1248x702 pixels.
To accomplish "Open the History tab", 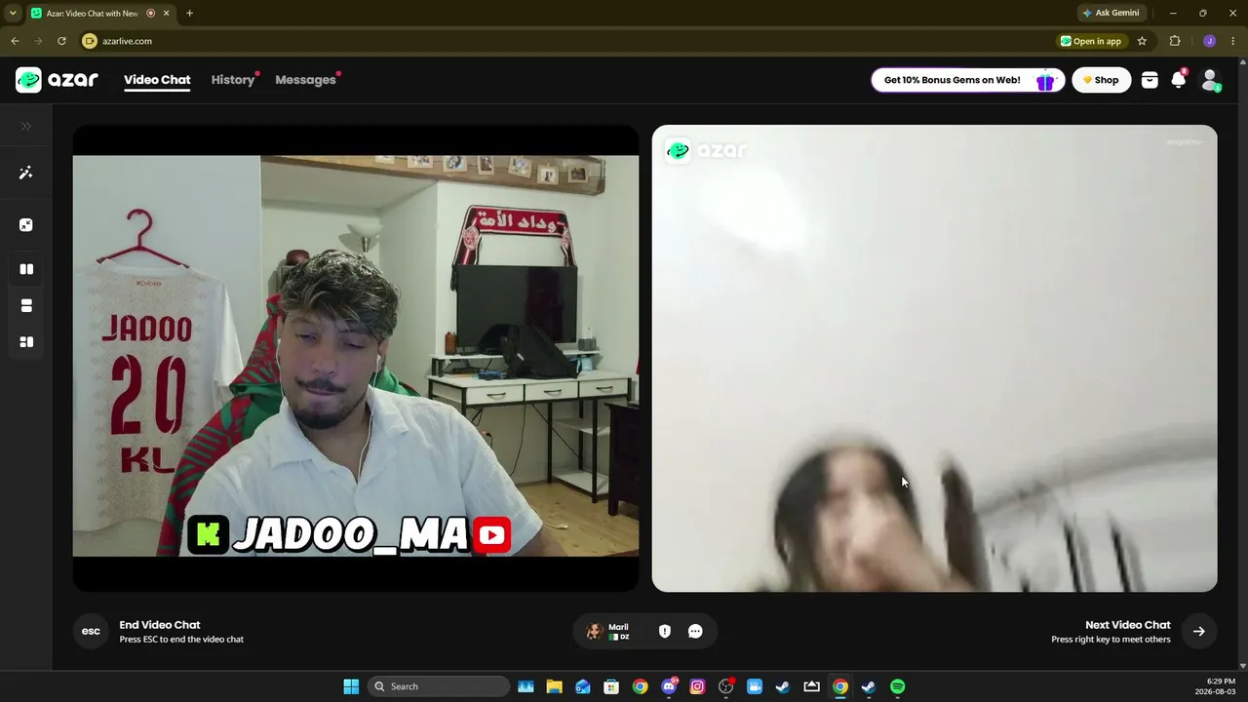I will click(233, 80).
